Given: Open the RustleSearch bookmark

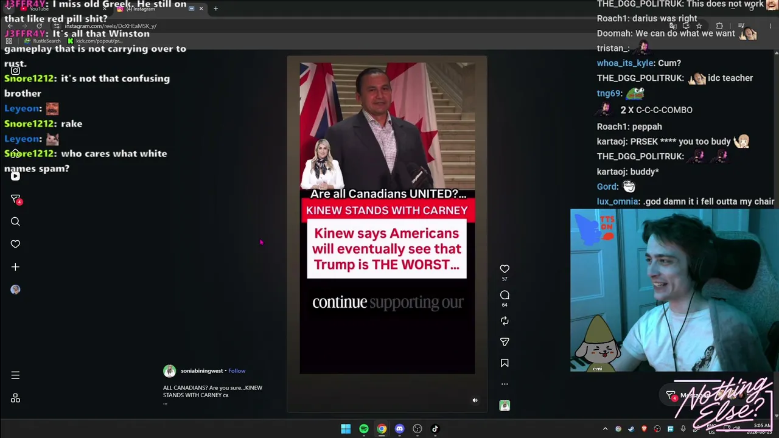Looking at the screenshot, I should click(43, 41).
